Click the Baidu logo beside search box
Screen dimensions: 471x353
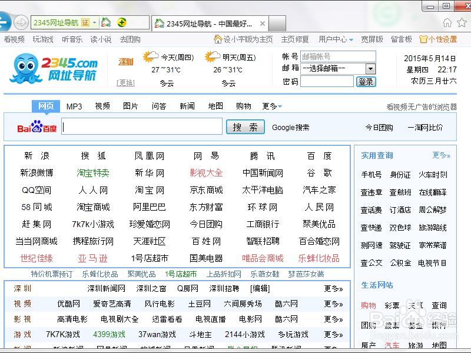tap(37, 126)
